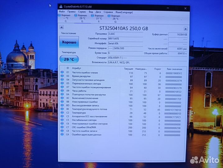Select raw value 000000010F22
The width and height of the screenshot is (223, 168).
[x=173, y=92]
